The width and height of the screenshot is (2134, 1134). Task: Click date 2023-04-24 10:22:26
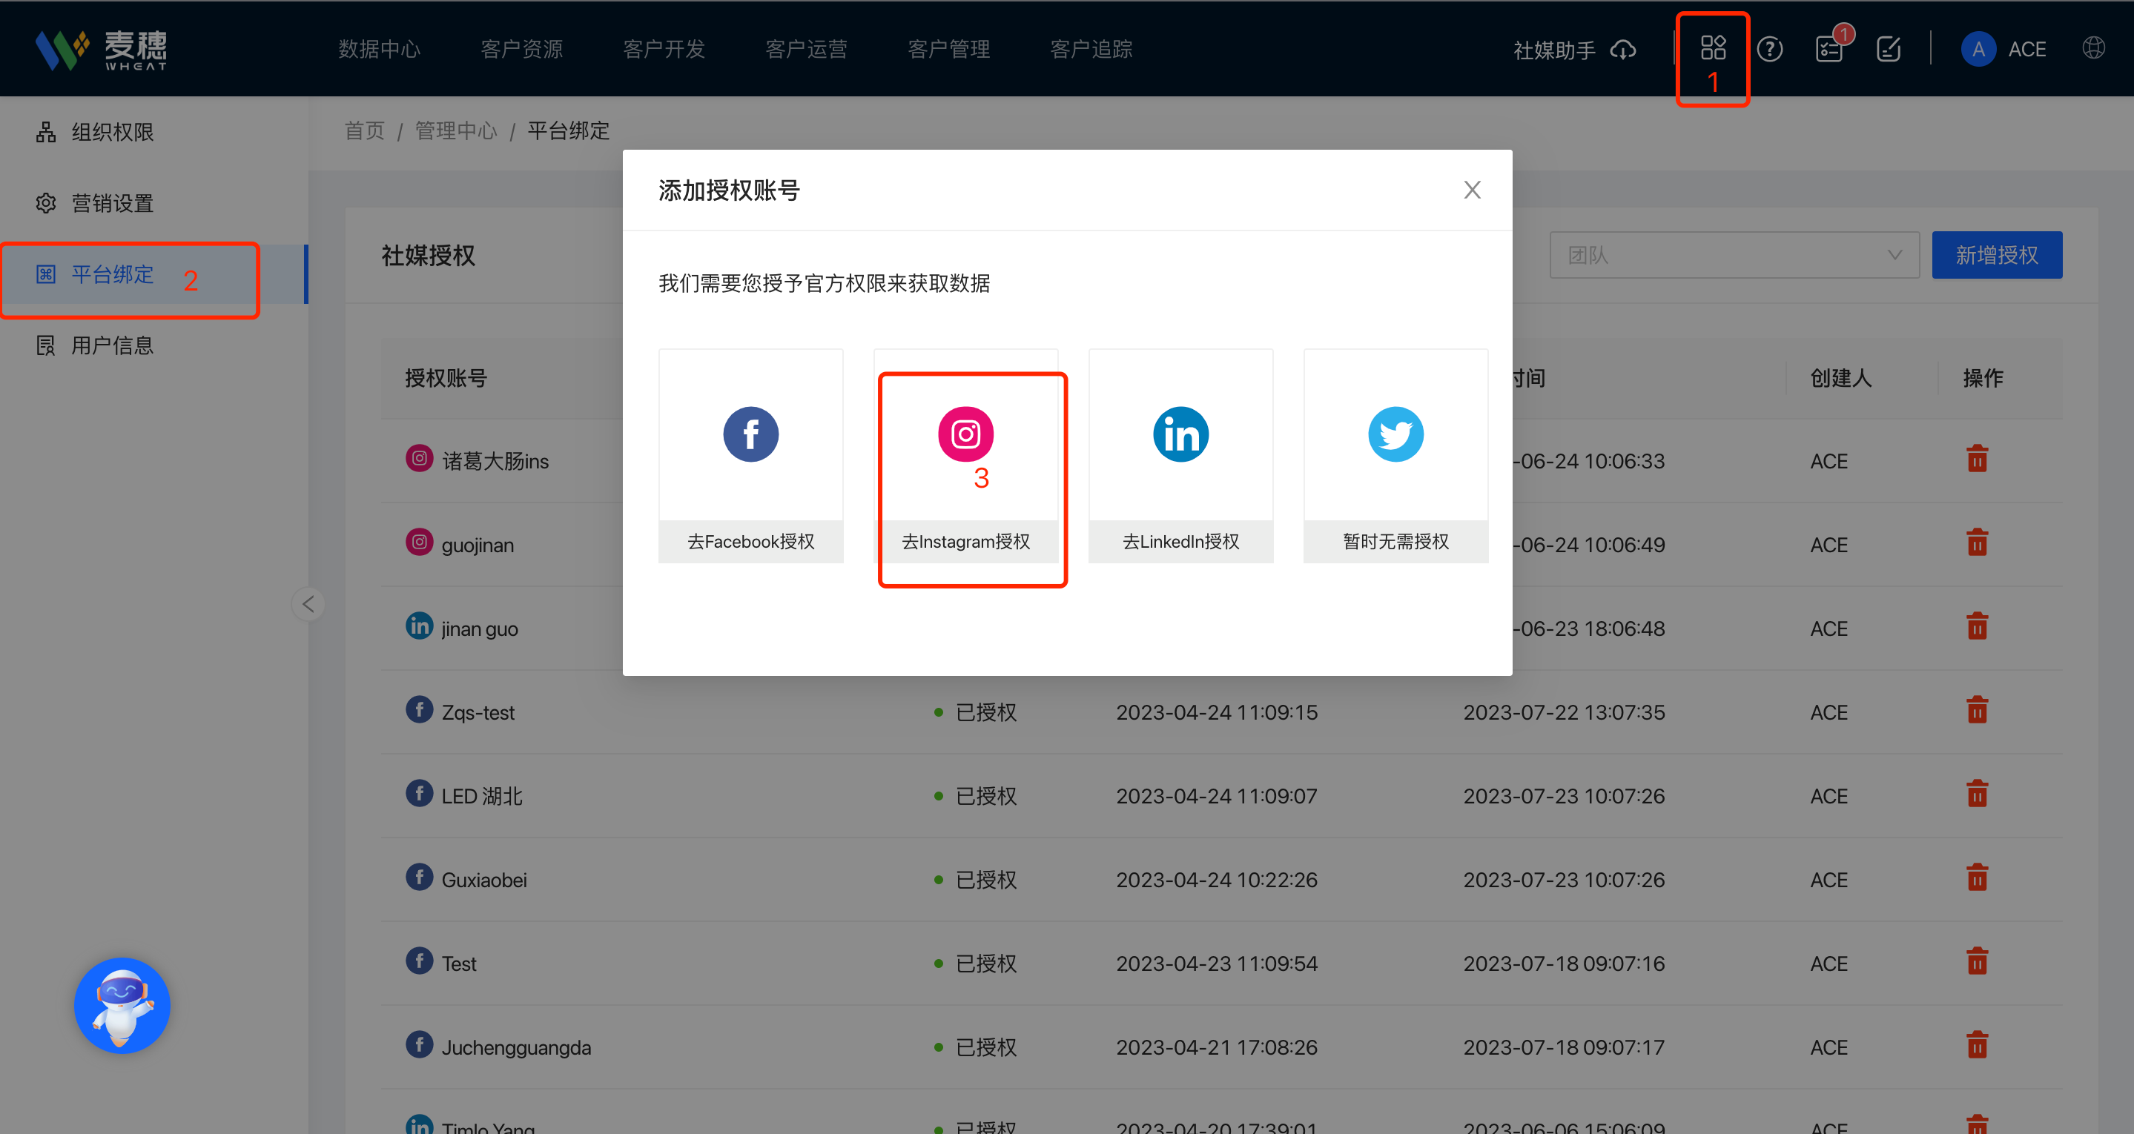click(1216, 880)
